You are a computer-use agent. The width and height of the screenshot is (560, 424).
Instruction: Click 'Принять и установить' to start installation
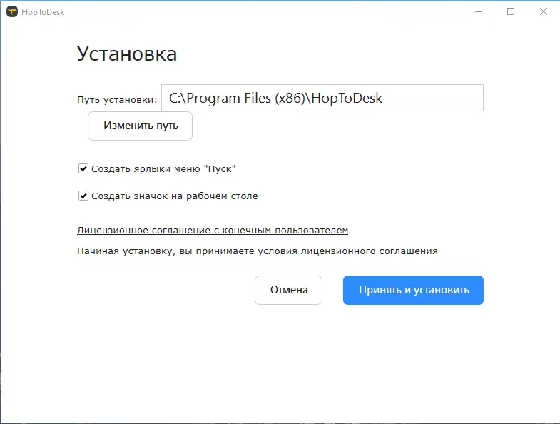pyautogui.click(x=413, y=290)
